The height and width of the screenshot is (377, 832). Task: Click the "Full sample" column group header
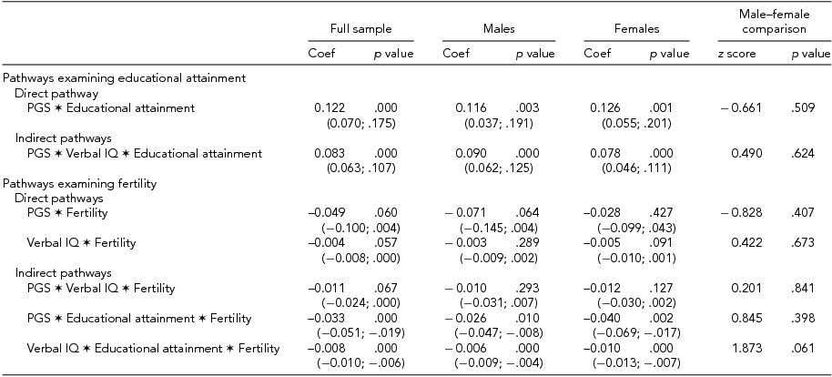tap(361, 30)
